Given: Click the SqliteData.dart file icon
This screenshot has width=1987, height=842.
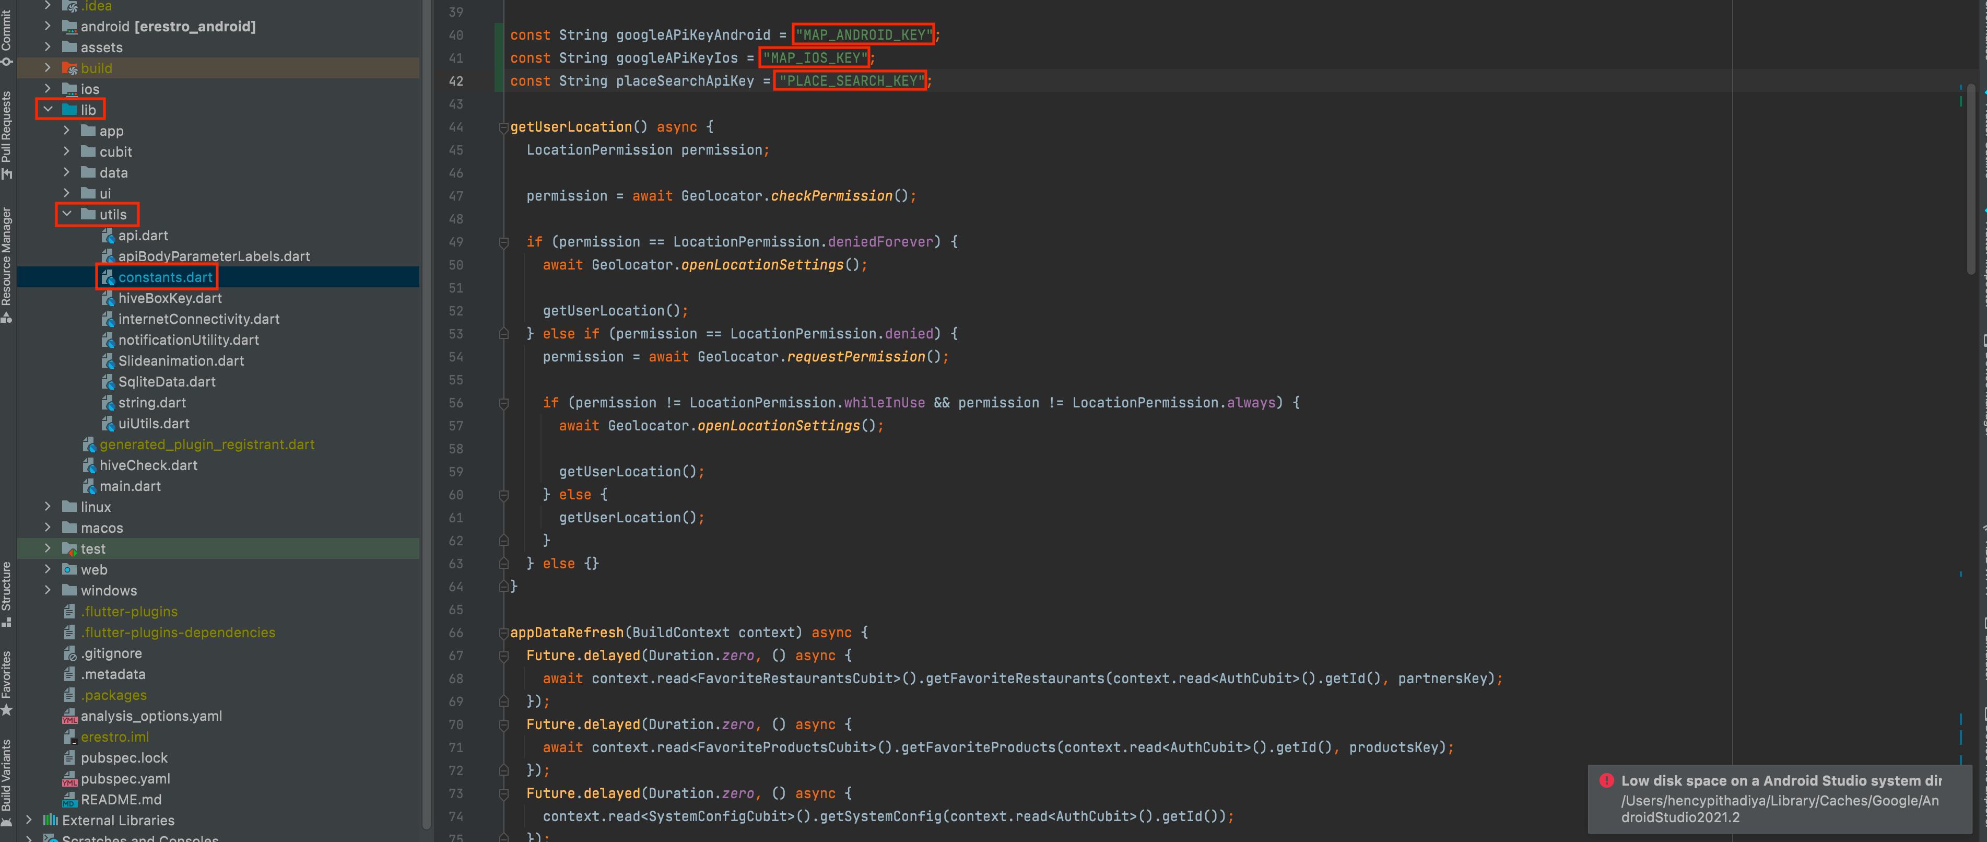Looking at the screenshot, I should [107, 381].
